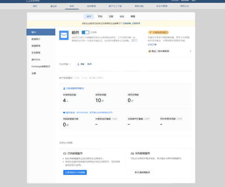225x187 pixels.
Task: Click the 没有邮箱服务 icon
Action: (x=132, y=153)
